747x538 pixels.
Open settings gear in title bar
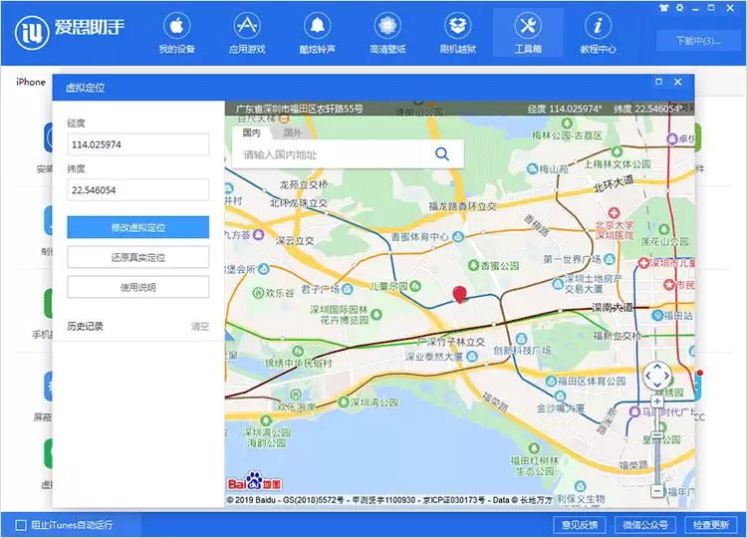(680, 8)
